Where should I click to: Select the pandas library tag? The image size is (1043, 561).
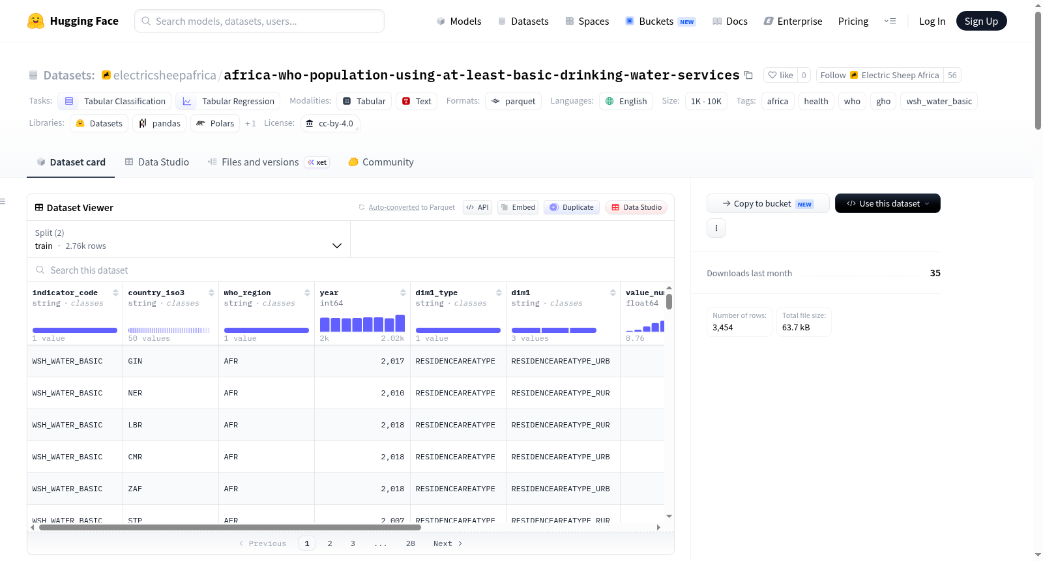tap(160, 123)
